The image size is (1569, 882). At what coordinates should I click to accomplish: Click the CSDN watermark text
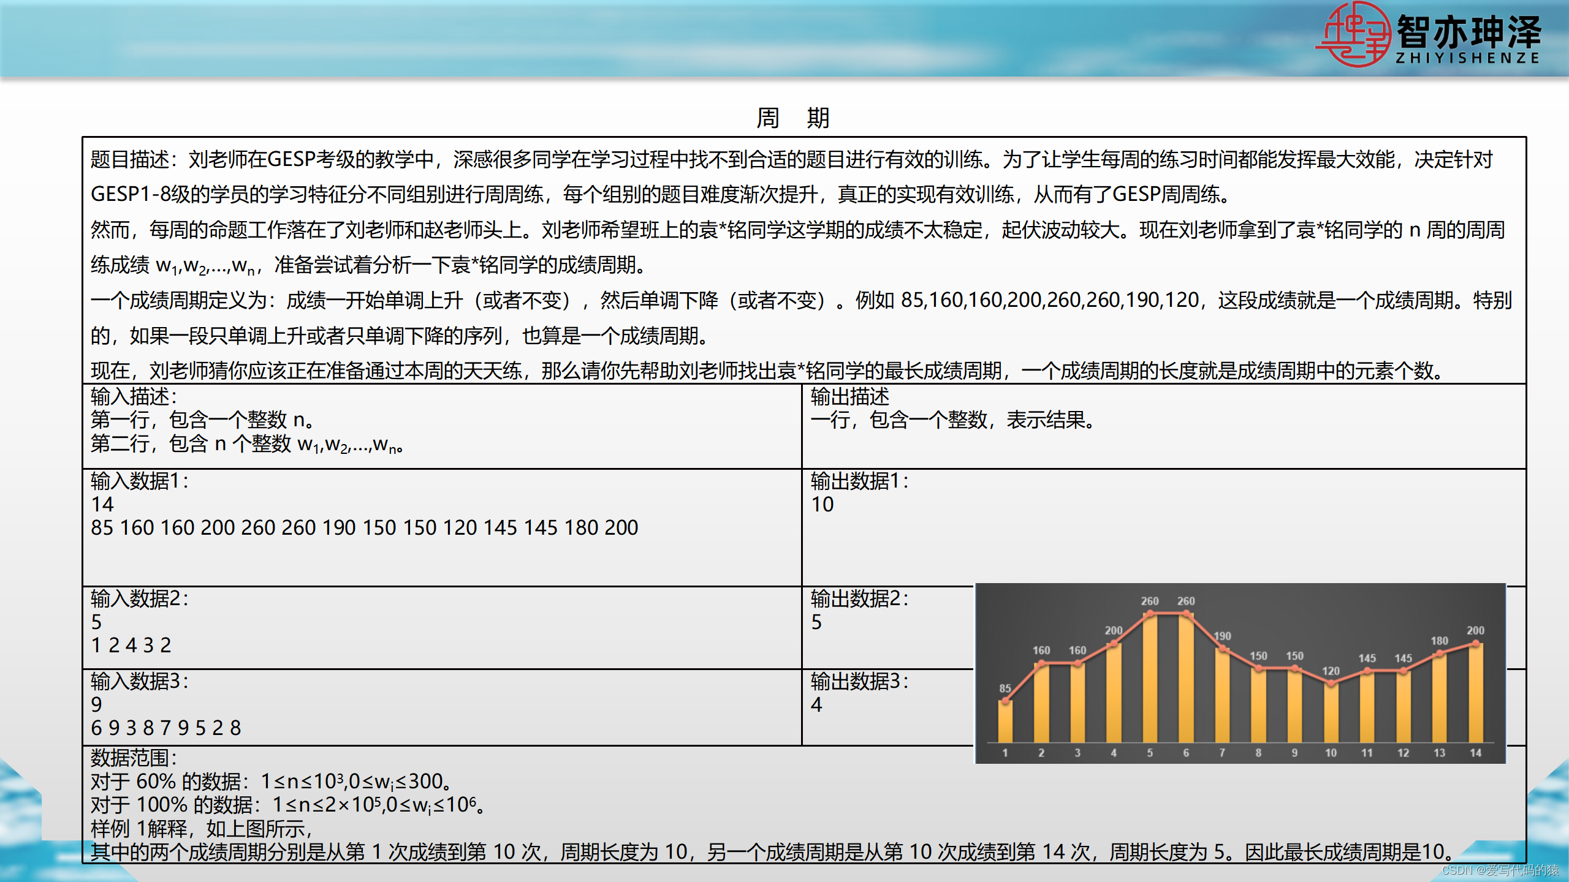click(1499, 870)
